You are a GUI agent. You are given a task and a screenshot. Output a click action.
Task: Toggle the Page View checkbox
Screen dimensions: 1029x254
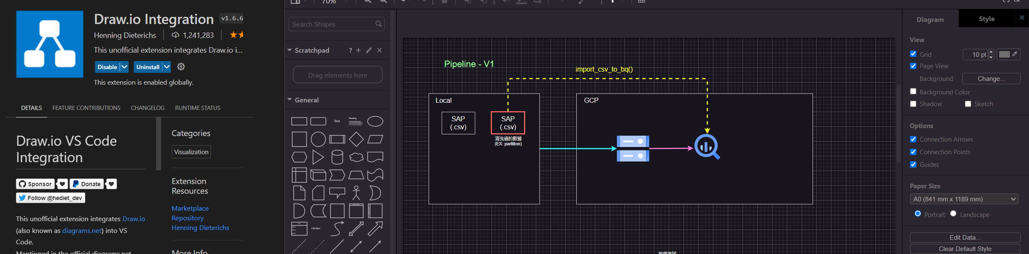[913, 66]
